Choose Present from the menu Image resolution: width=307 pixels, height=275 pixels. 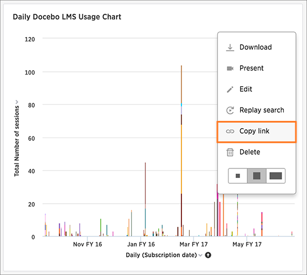[x=257, y=68]
